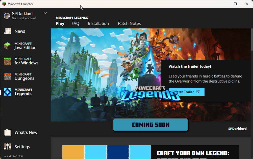
Task: Close the Minecraft Launcher window
Action: pos(247,4)
